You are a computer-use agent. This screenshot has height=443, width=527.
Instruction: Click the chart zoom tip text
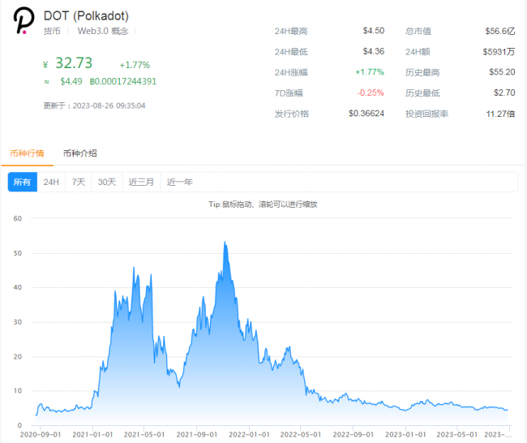[x=263, y=204]
